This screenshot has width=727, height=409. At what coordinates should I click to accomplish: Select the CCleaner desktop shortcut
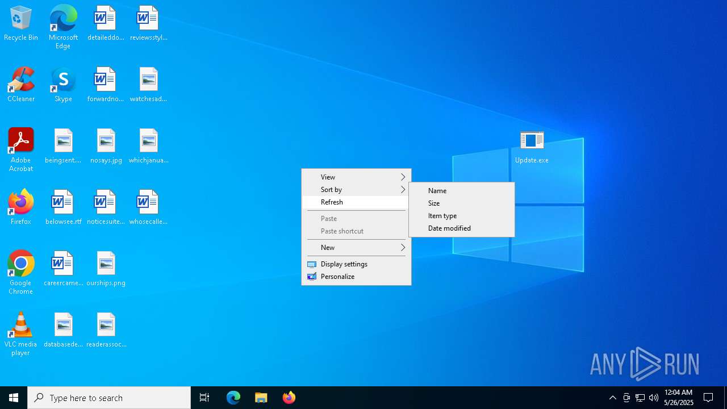(x=21, y=85)
